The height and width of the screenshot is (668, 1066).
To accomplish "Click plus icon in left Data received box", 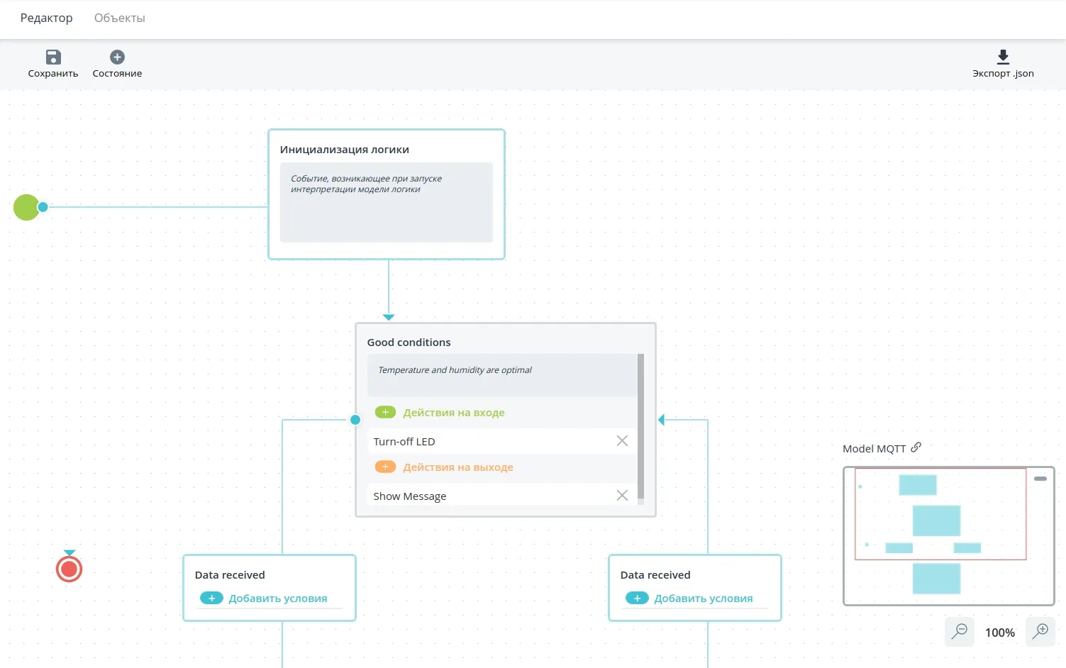I will point(211,598).
